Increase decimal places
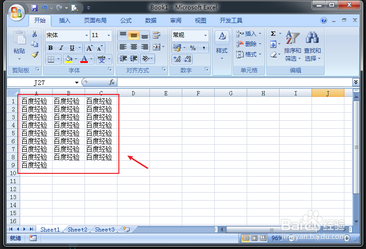366x249 pixels. tap(177, 59)
